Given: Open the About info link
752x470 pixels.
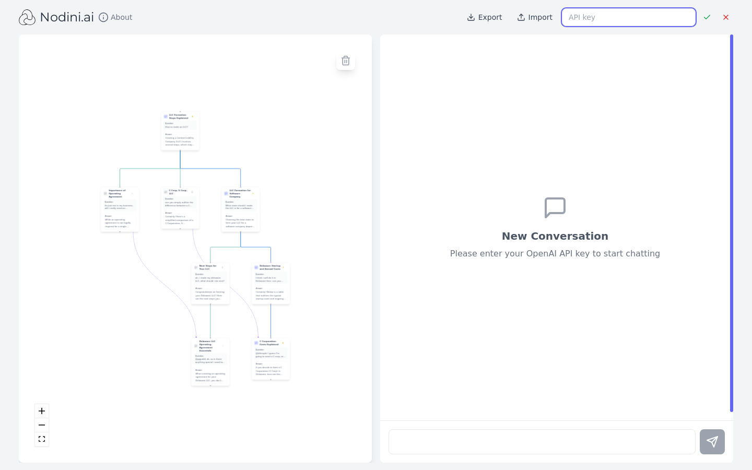Looking at the screenshot, I should (x=115, y=17).
